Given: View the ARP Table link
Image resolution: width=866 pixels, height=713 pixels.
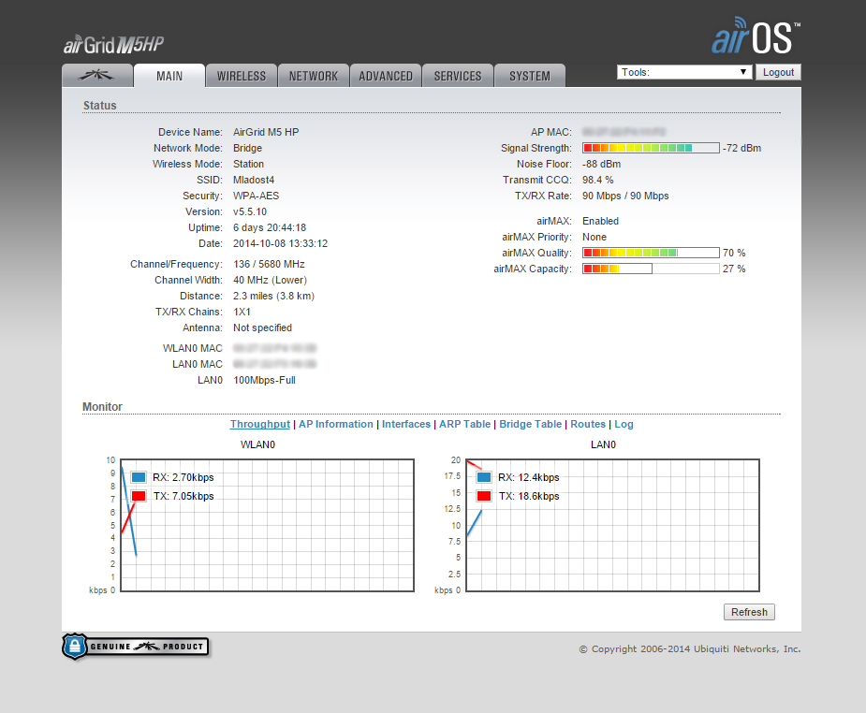Looking at the screenshot, I should click(464, 424).
